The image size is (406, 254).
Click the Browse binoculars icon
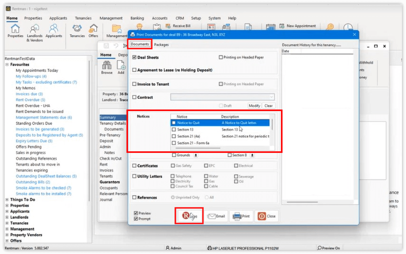107,66
